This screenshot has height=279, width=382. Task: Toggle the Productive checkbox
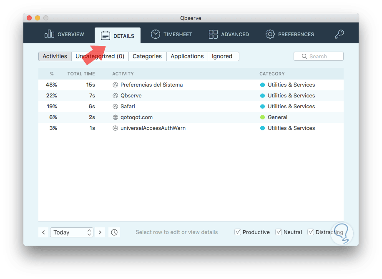tap(238, 232)
